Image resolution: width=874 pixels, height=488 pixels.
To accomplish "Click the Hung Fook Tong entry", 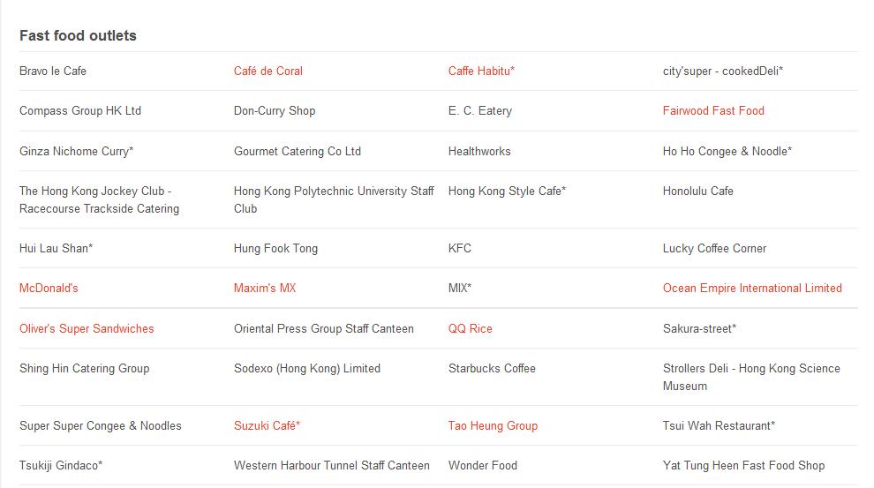I will pos(276,249).
